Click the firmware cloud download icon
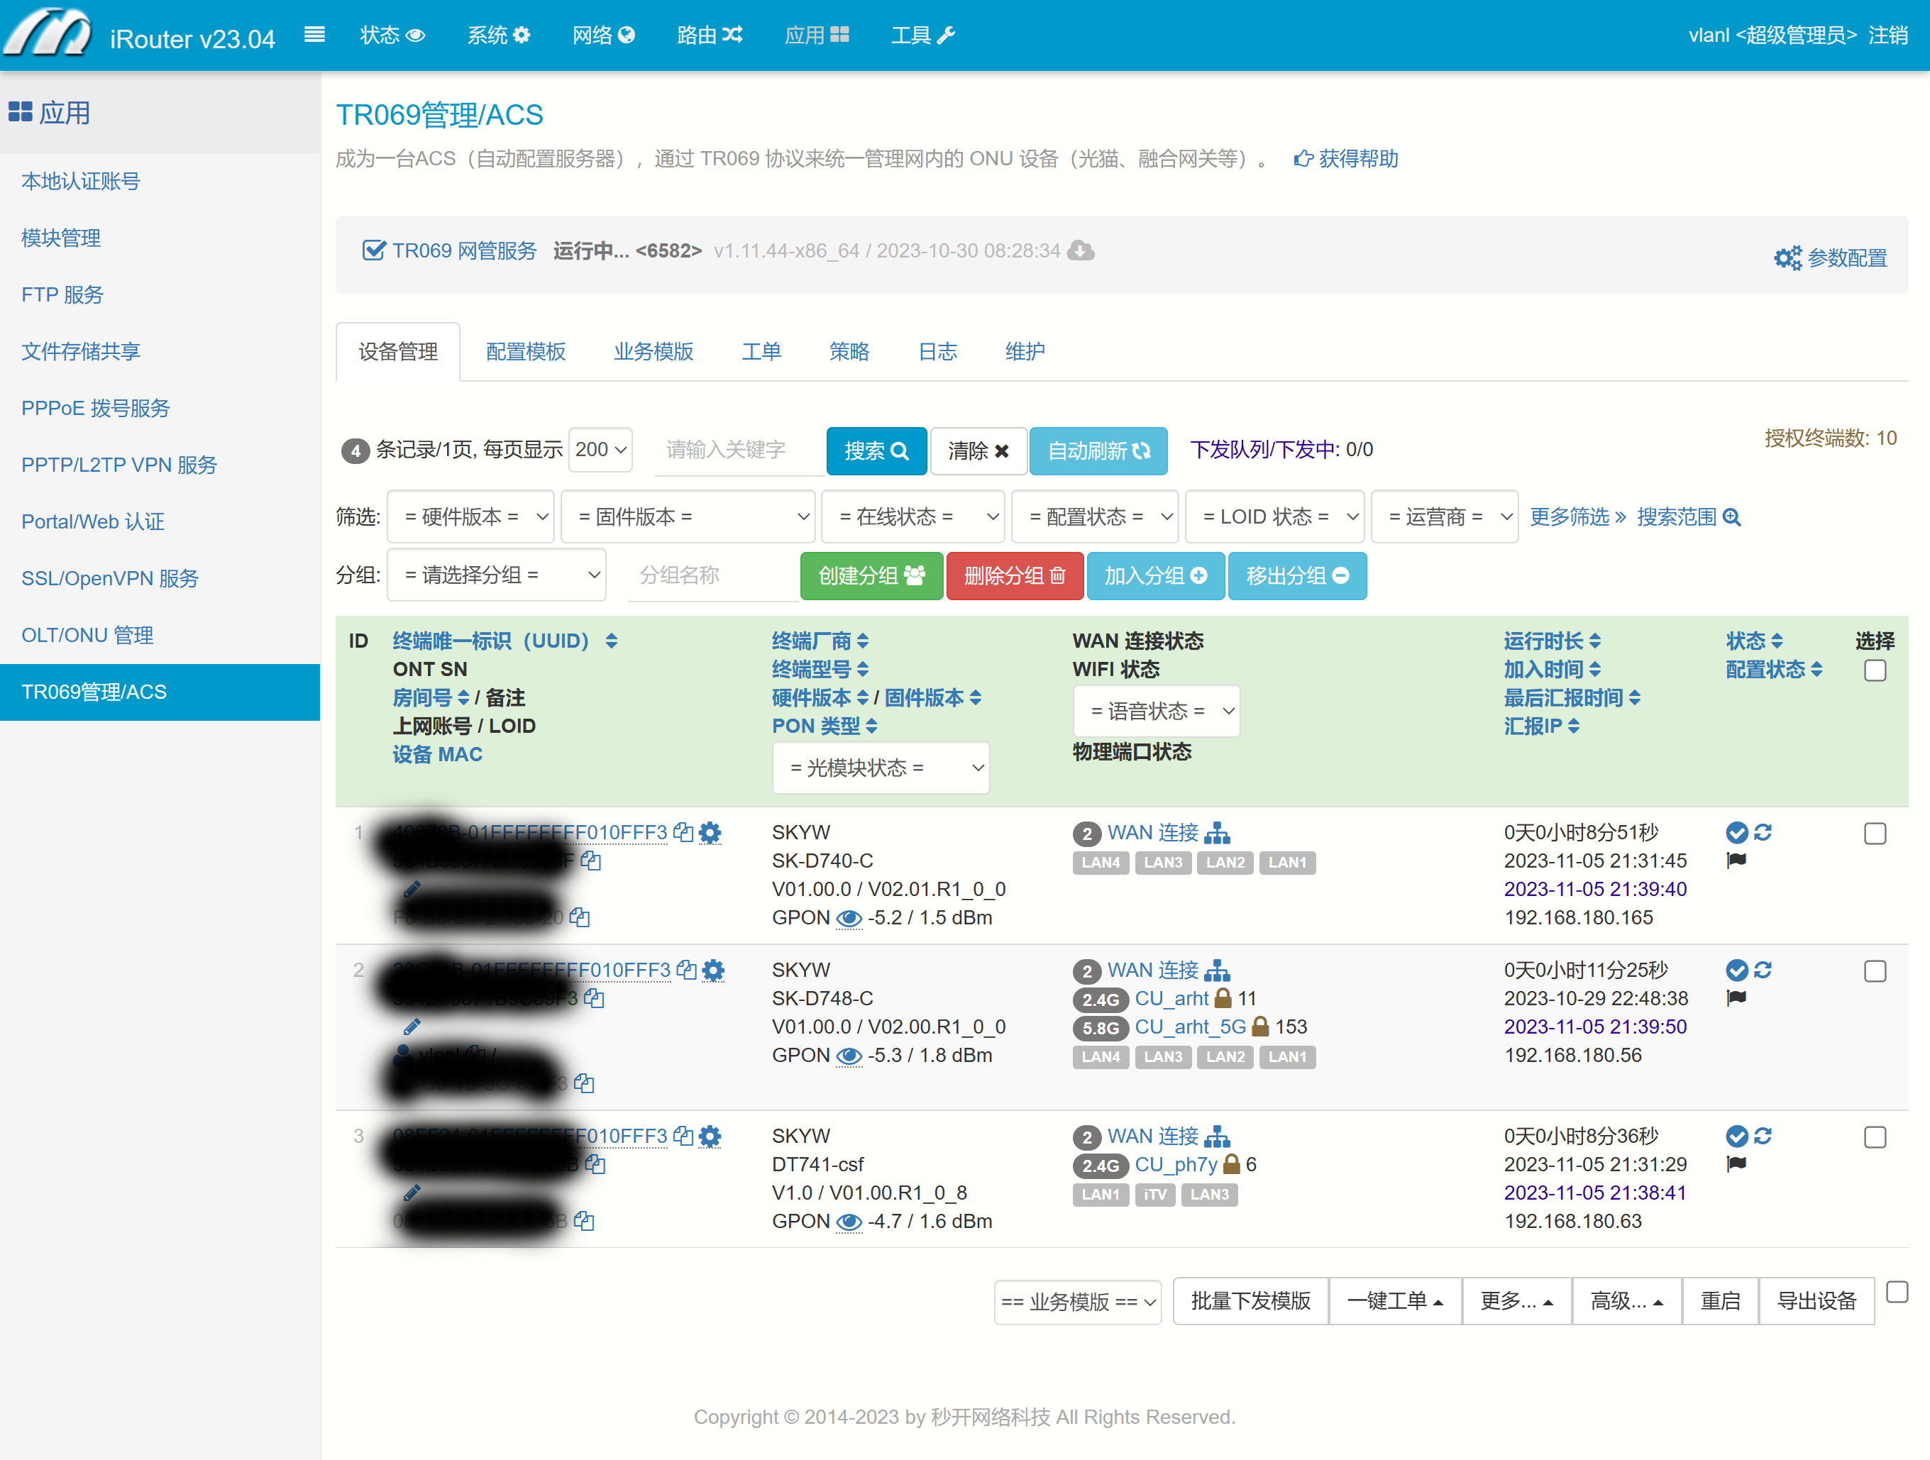The image size is (1930, 1460). (x=1081, y=250)
